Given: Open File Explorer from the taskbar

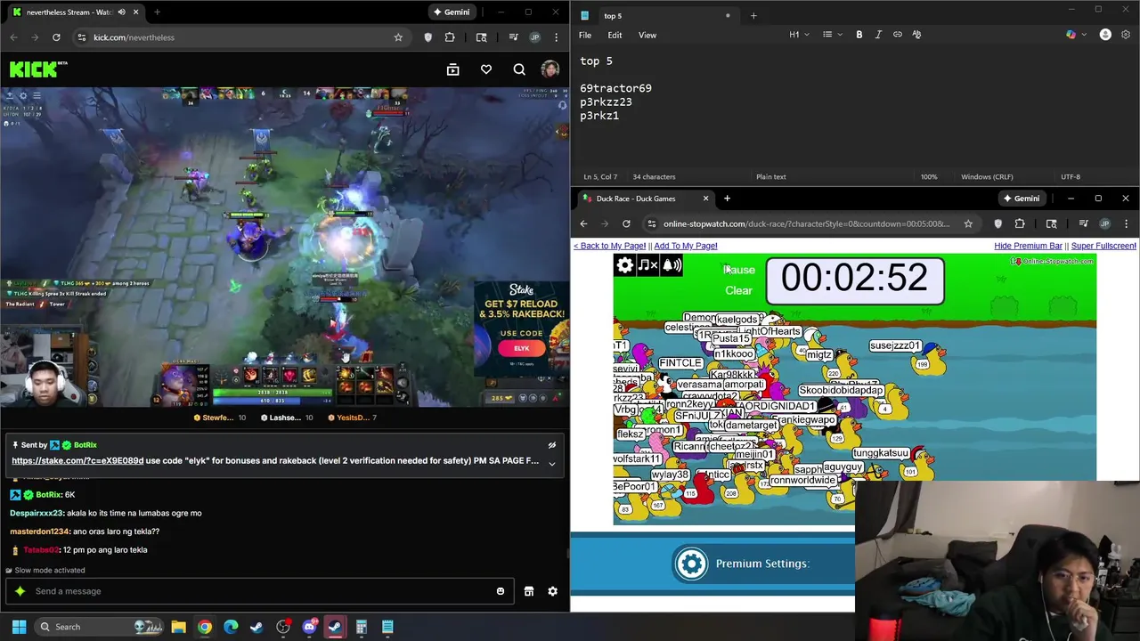Looking at the screenshot, I should pyautogui.click(x=178, y=627).
